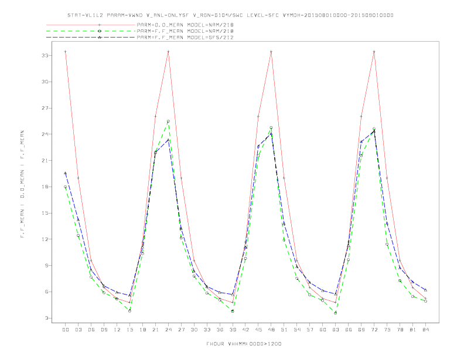Click y-axis tick label 30
Image resolution: width=464 pixels, height=359 pixels.
click(x=45, y=82)
